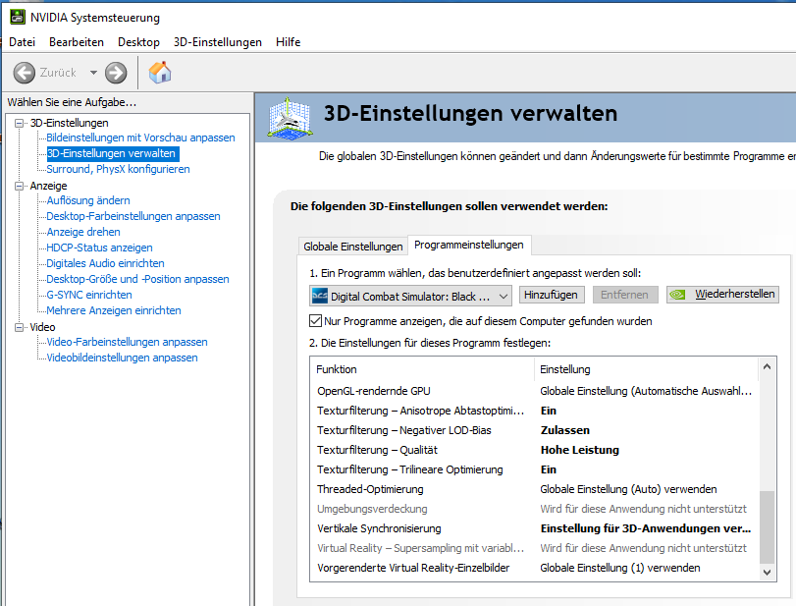Open the program selection dropdown

(410, 296)
